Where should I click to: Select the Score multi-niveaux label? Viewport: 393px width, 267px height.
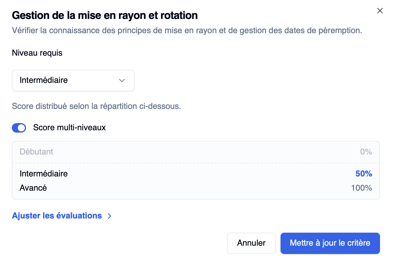point(70,128)
